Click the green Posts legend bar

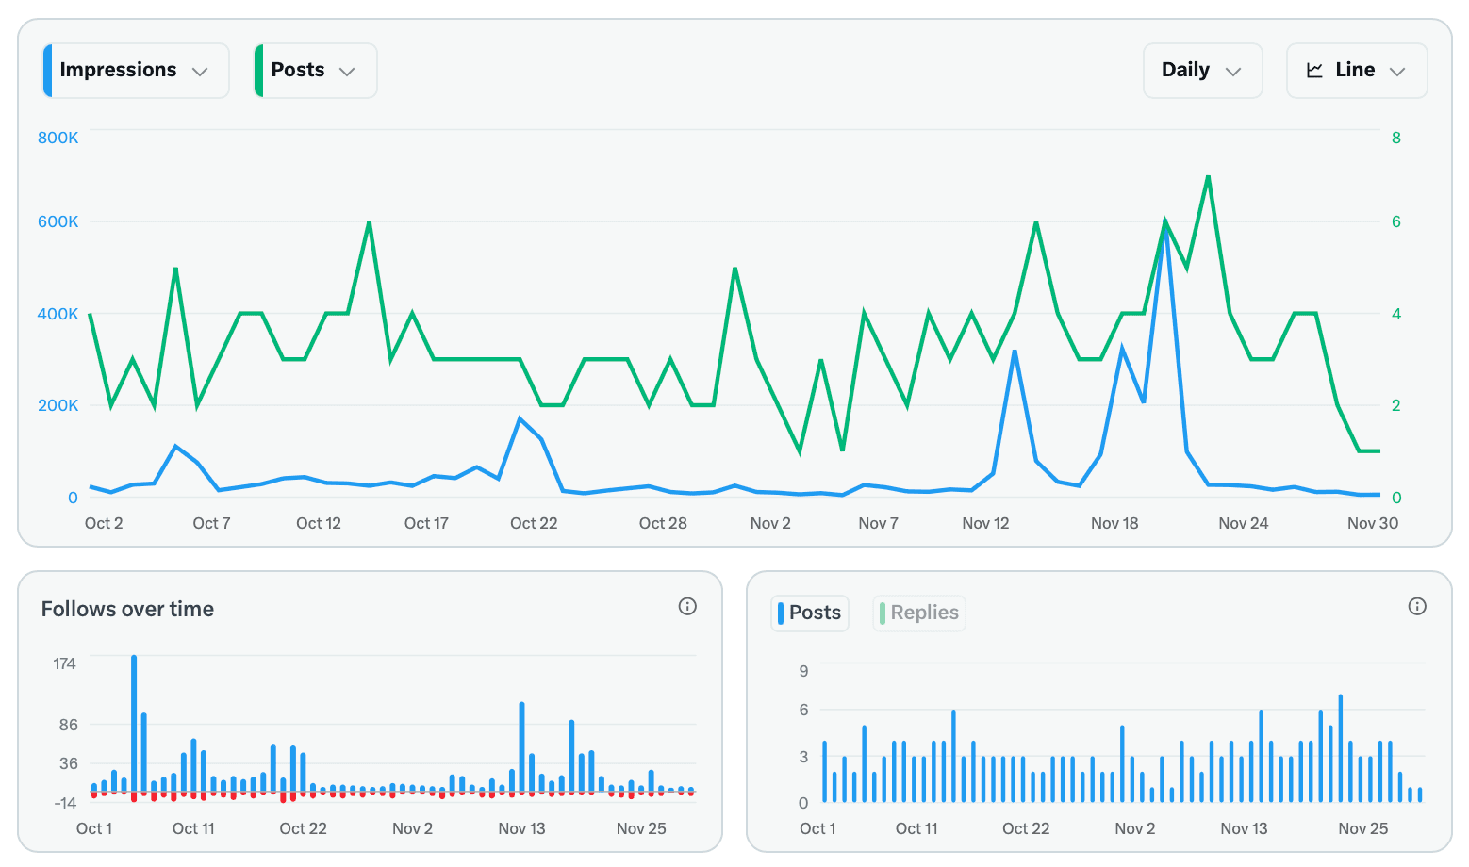coord(257,70)
